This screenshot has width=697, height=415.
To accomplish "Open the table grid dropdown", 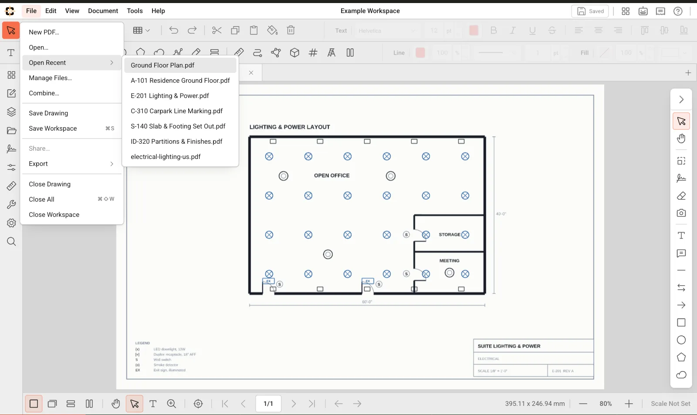I will [142, 30].
